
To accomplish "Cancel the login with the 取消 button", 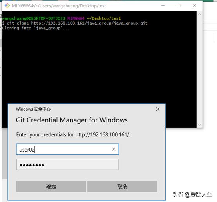I will click(122, 186).
